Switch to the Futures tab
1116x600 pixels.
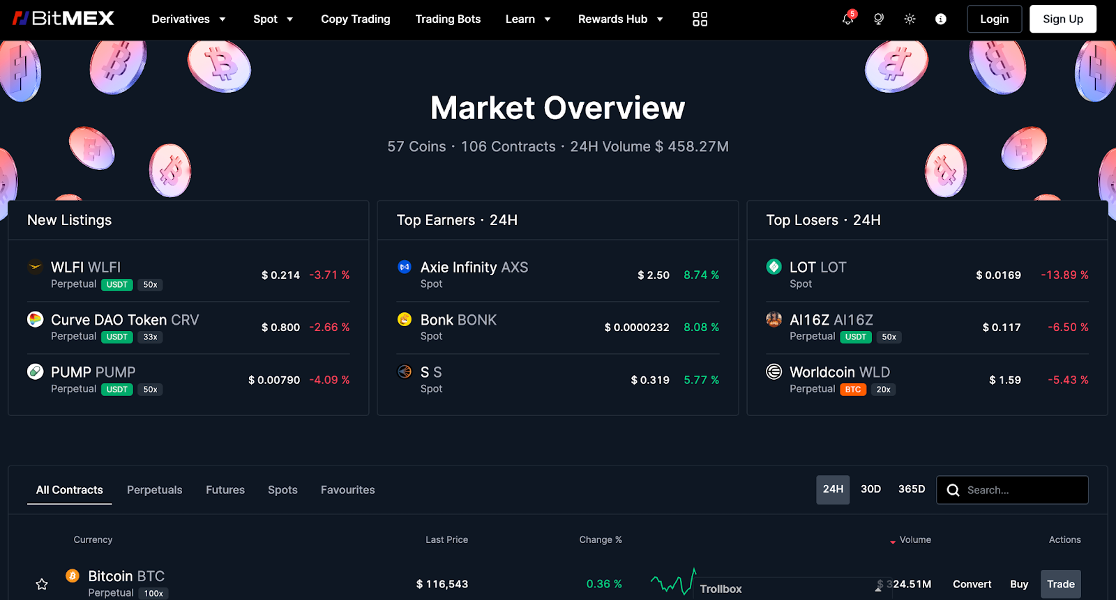tap(225, 490)
